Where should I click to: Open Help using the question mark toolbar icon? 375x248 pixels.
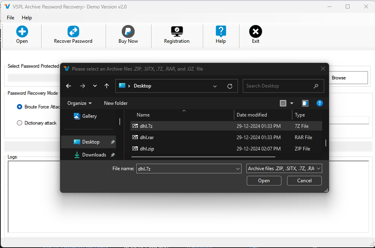221,31
